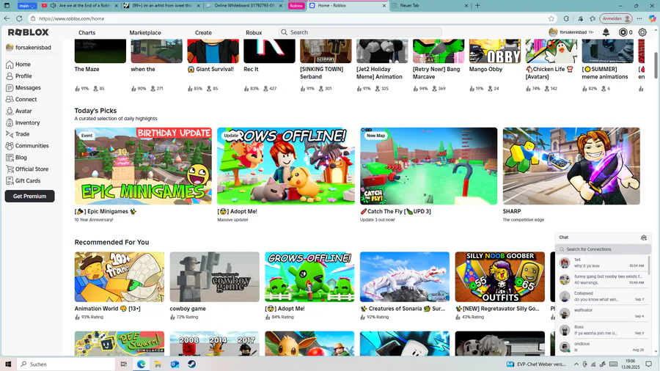Open the SHARP game title link
This screenshot has width=660, height=371.
(x=512, y=212)
